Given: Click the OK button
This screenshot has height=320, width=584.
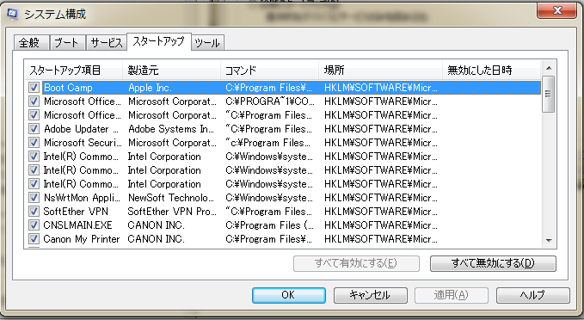Looking at the screenshot, I should point(289,295).
